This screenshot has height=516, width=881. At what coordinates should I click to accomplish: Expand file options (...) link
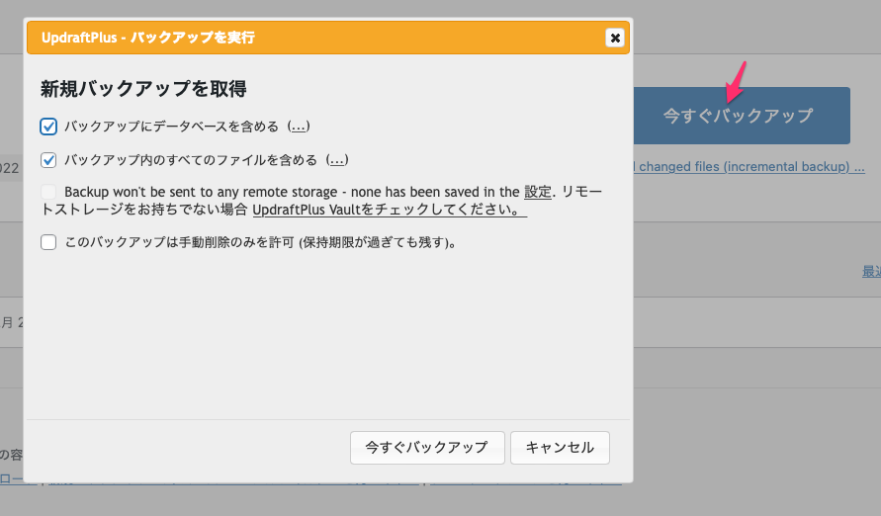click(x=336, y=160)
